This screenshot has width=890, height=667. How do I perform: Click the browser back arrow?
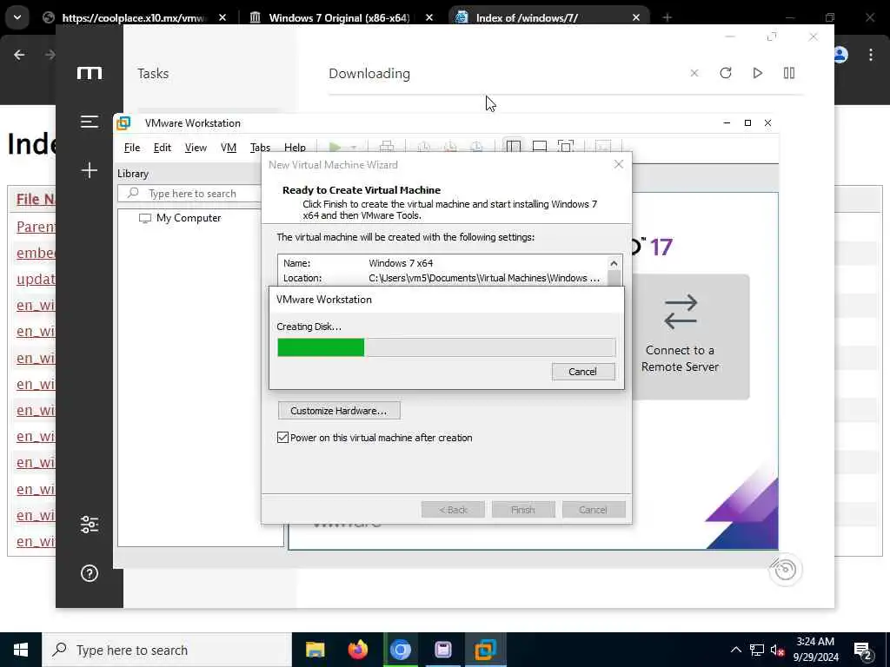[19, 55]
